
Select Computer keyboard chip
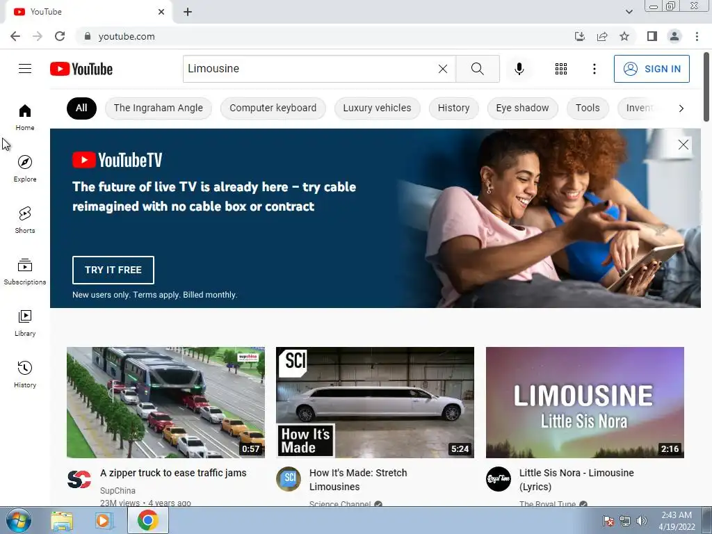[x=273, y=108]
